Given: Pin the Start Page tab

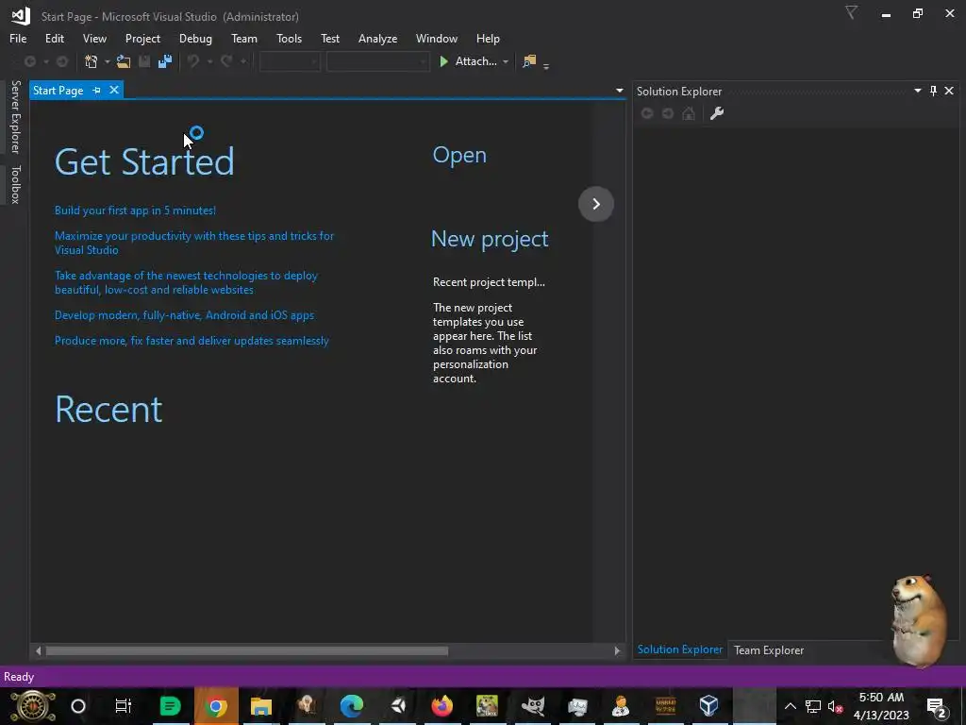Looking at the screenshot, I should tap(97, 90).
